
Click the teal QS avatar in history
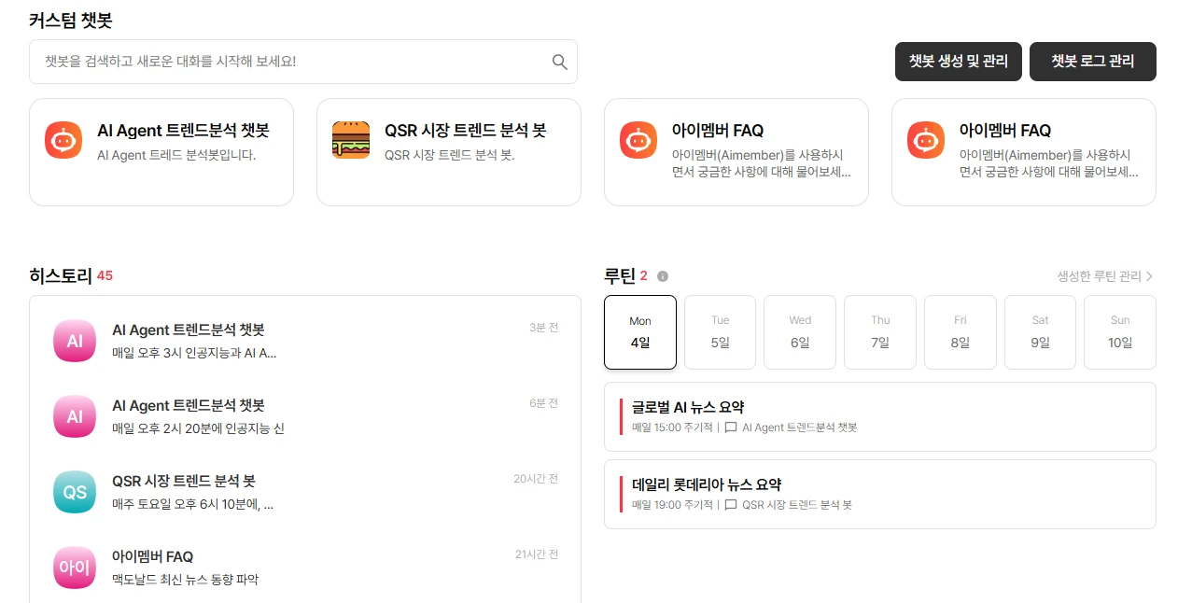click(75, 492)
